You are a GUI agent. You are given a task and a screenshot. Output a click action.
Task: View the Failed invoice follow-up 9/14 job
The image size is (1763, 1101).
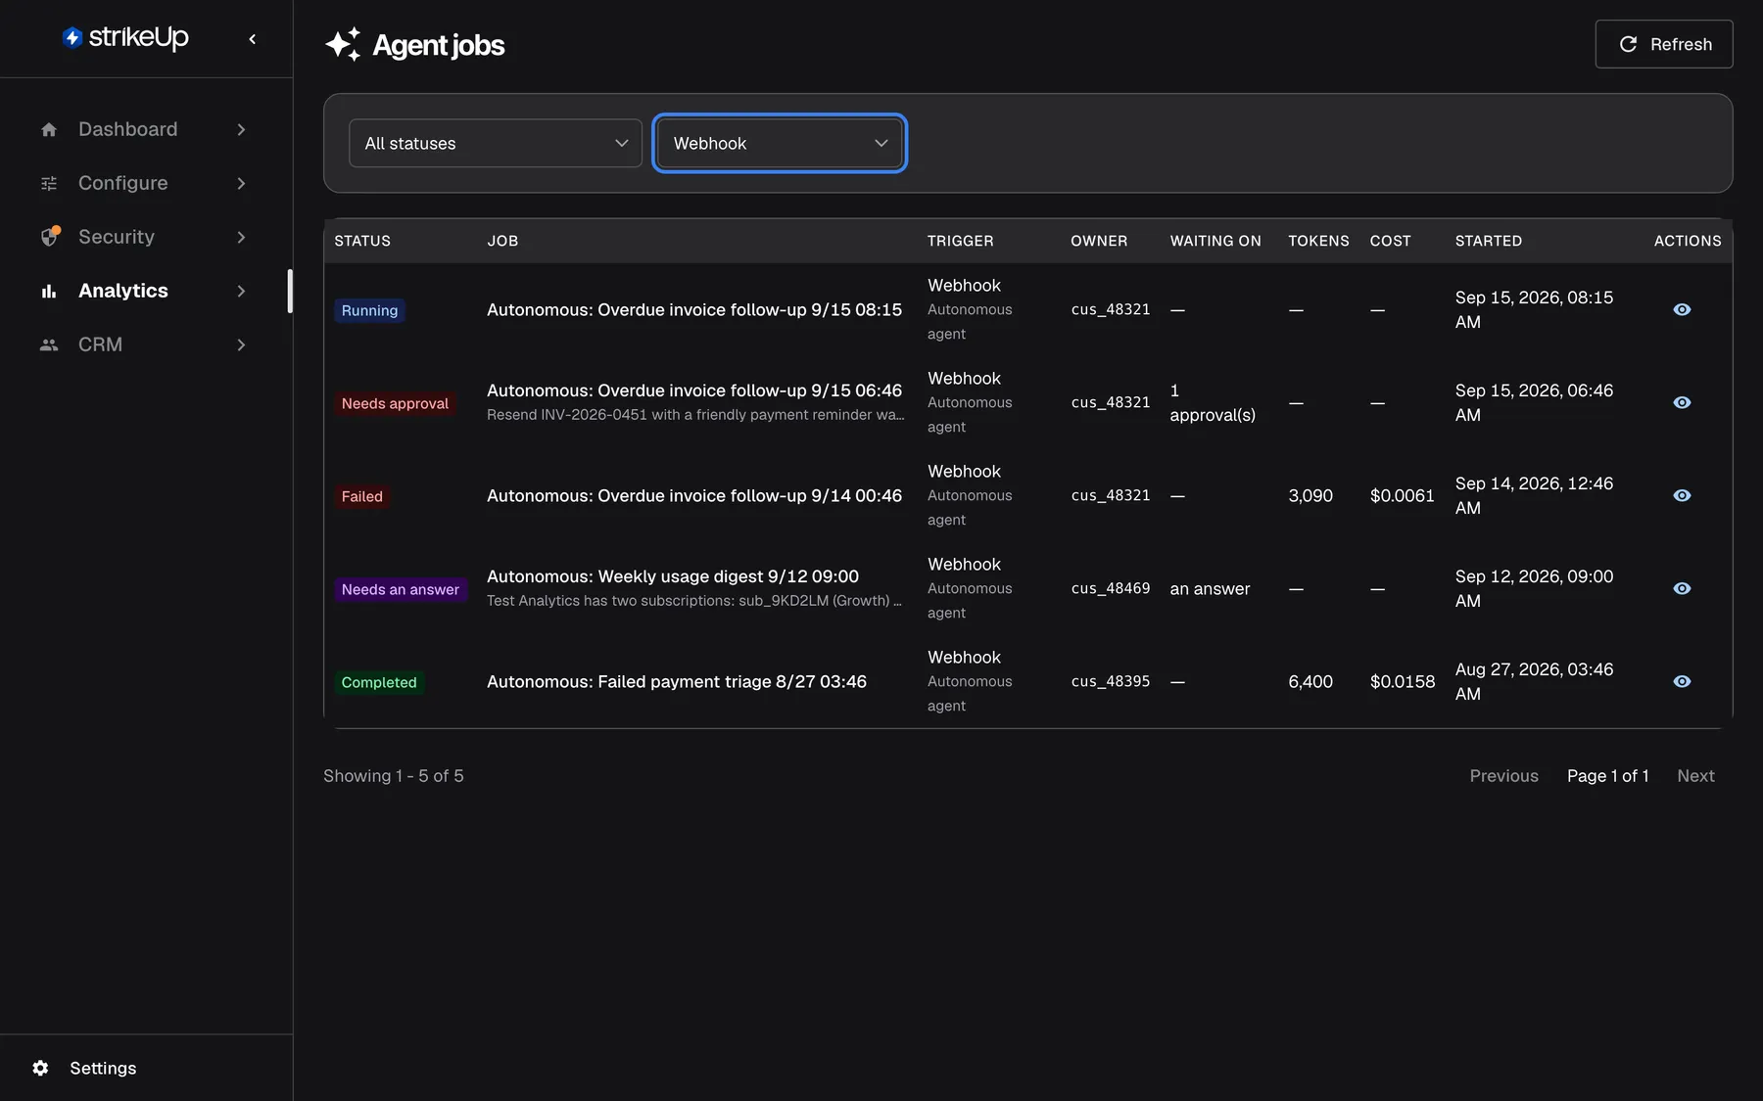point(1682,495)
